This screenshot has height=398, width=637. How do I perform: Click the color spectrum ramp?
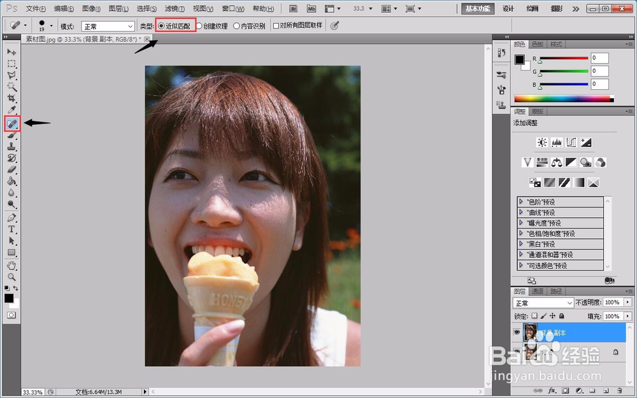564,99
